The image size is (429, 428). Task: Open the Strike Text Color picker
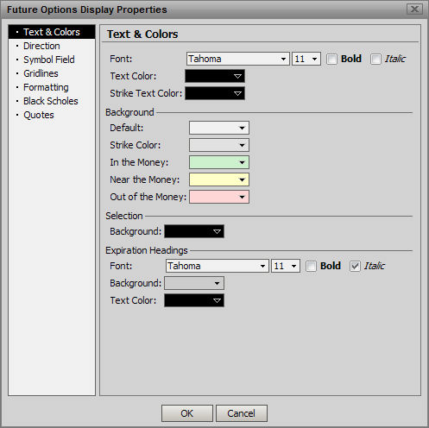point(215,93)
